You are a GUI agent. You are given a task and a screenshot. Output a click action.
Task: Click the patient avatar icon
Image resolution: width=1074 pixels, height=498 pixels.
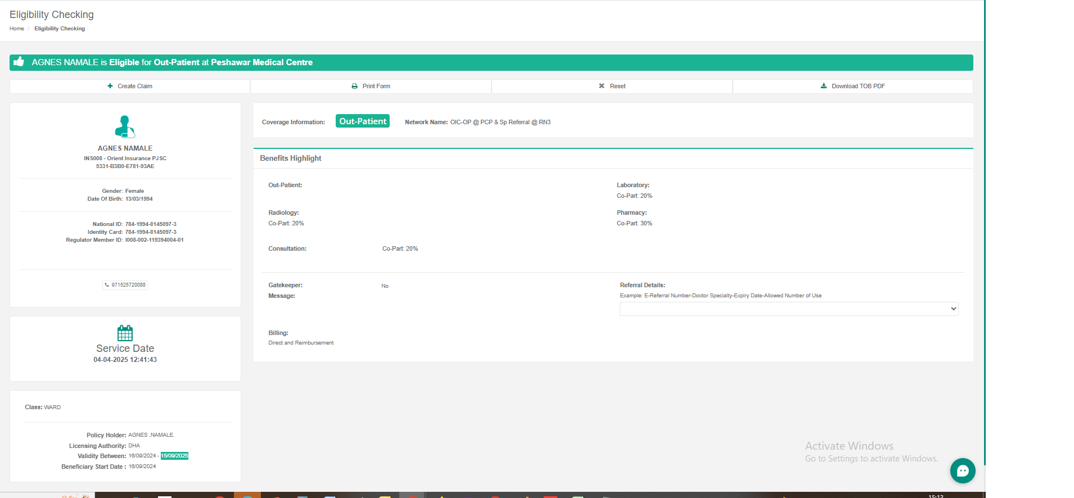point(125,127)
